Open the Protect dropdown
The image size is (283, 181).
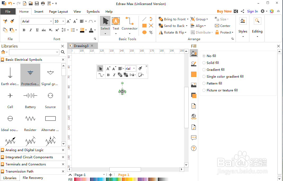224,33
